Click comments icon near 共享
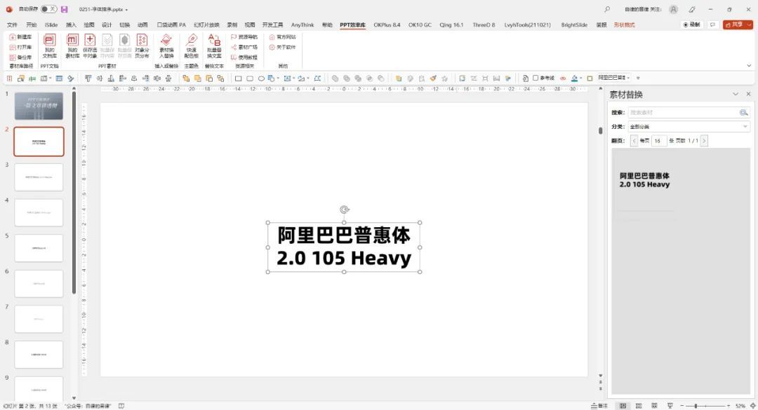This screenshot has height=410, width=758. 712,25
